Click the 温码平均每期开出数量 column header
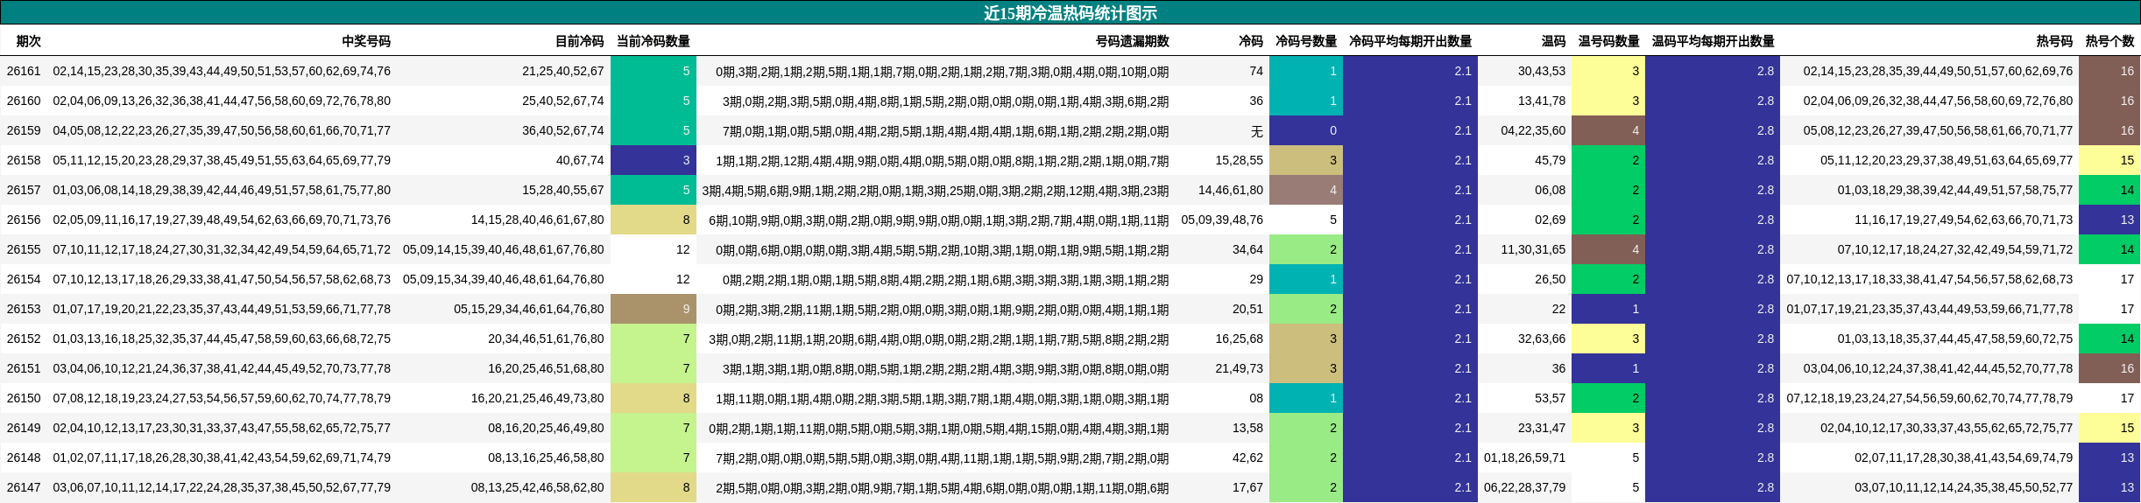 1714,41
